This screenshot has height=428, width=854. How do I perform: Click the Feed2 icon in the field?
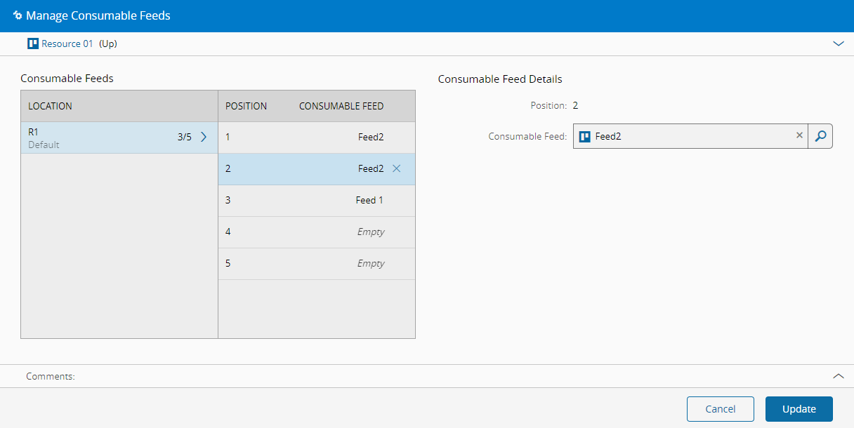(584, 136)
